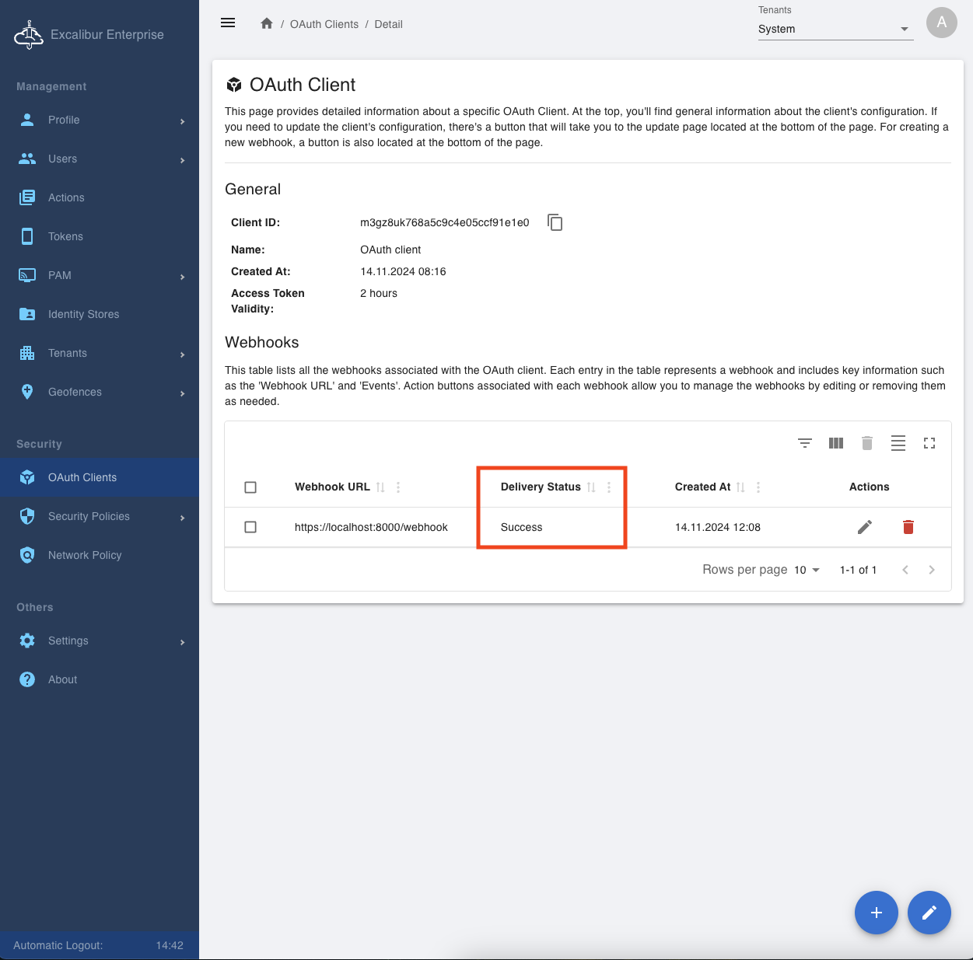The width and height of the screenshot is (973, 960).
Task: Open the user avatar menu
Action: coord(941,23)
